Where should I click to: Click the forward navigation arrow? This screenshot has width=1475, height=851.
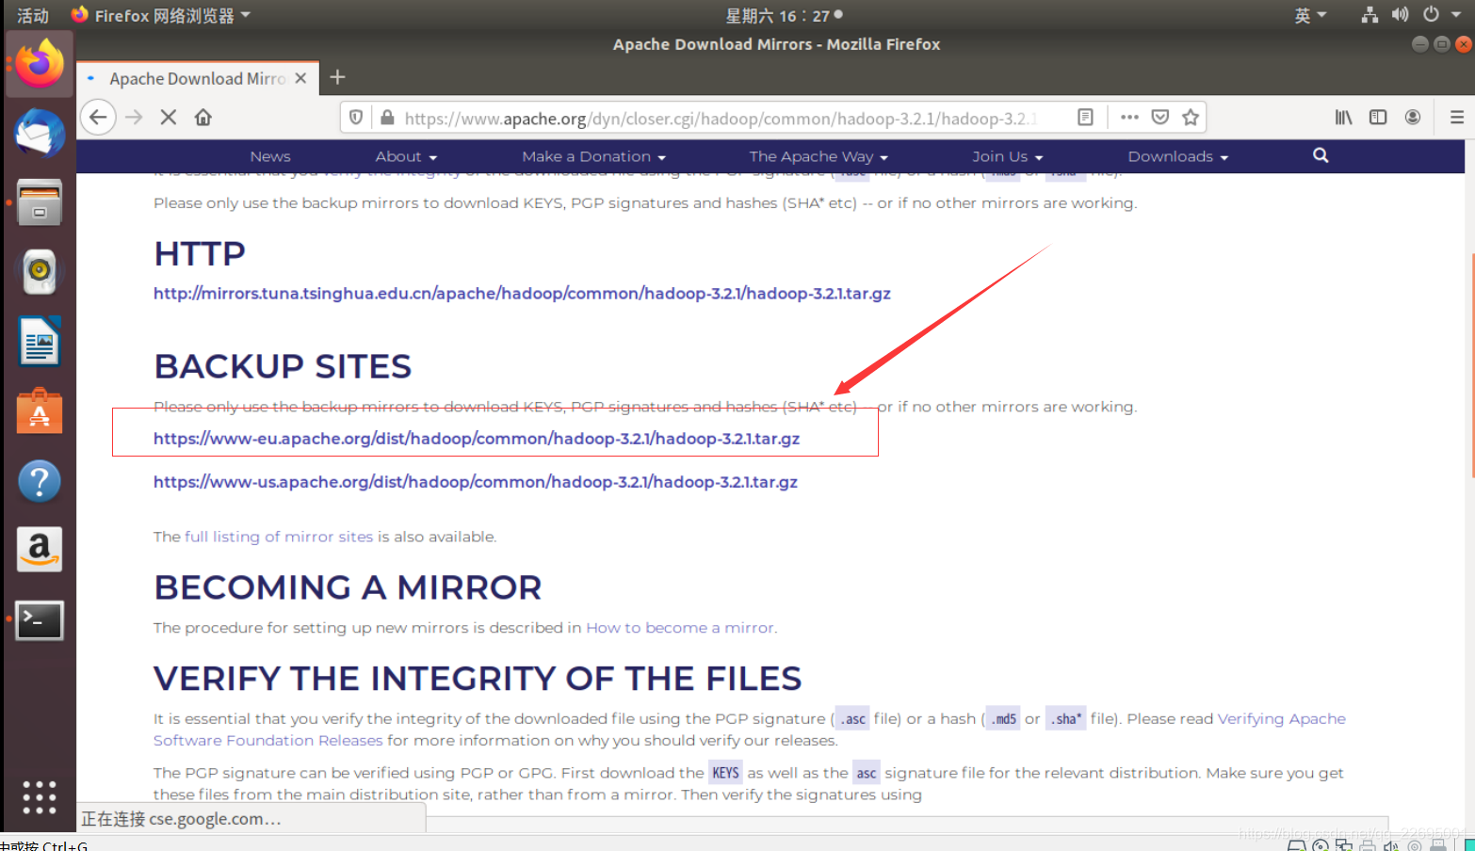(134, 117)
